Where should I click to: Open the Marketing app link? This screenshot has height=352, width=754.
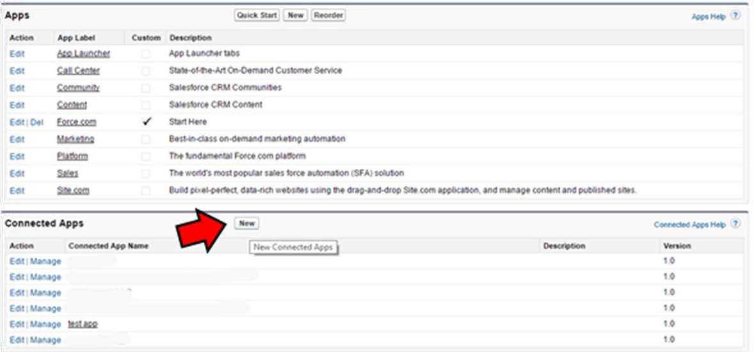[76, 139]
